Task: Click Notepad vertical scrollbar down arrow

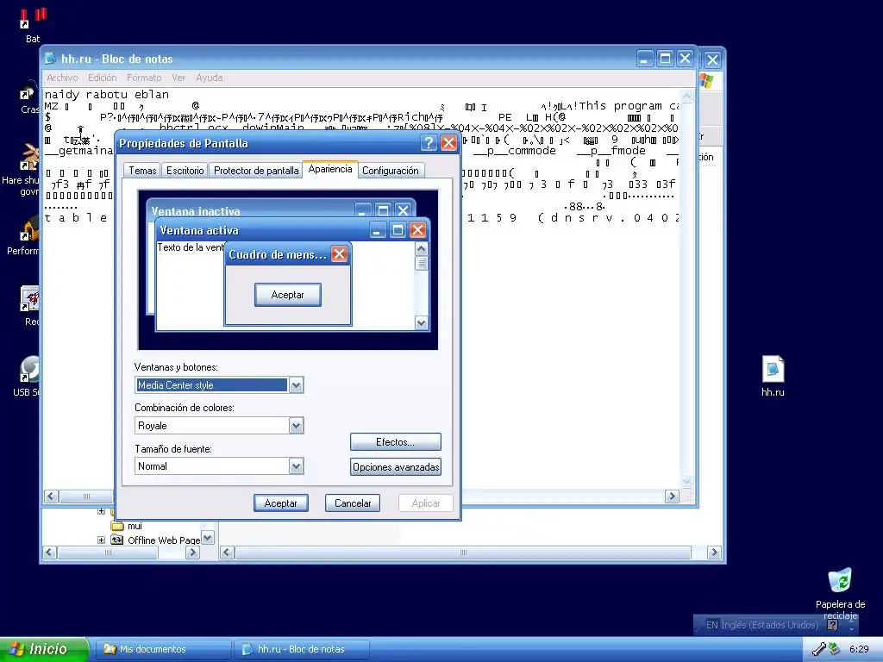Action: click(687, 482)
